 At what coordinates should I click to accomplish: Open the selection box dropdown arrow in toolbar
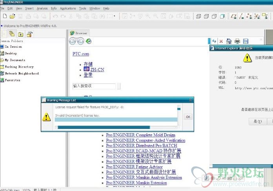115,16
